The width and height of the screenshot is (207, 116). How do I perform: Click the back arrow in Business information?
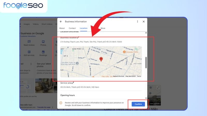click(61, 22)
